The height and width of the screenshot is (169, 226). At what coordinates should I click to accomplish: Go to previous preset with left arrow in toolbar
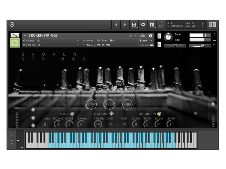coord(116,25)
